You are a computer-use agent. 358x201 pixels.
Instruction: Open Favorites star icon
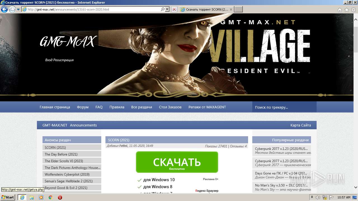pos(347,10)
